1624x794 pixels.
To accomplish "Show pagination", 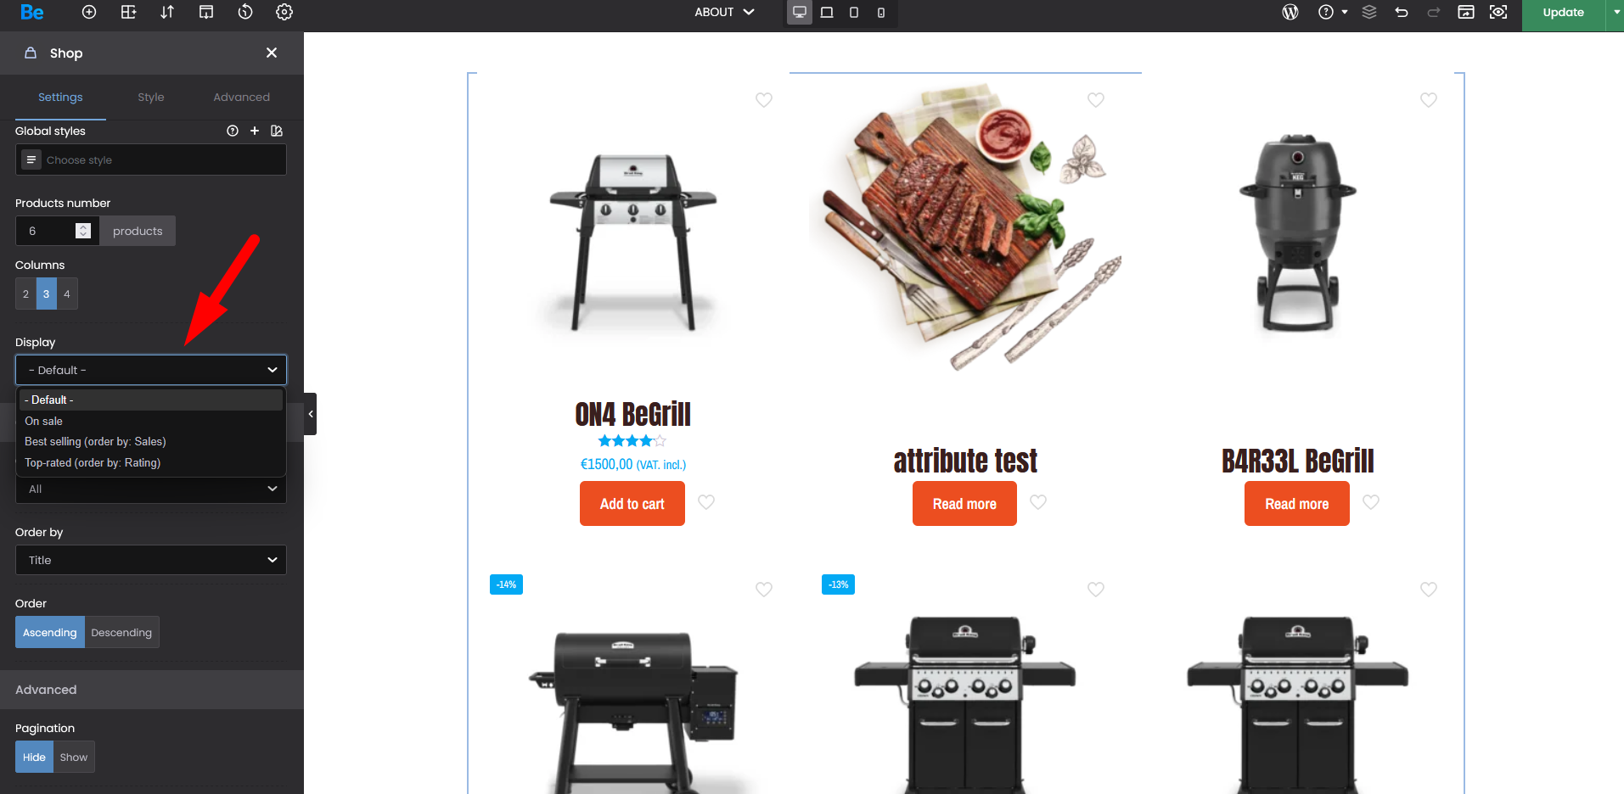I will point(74,757).
